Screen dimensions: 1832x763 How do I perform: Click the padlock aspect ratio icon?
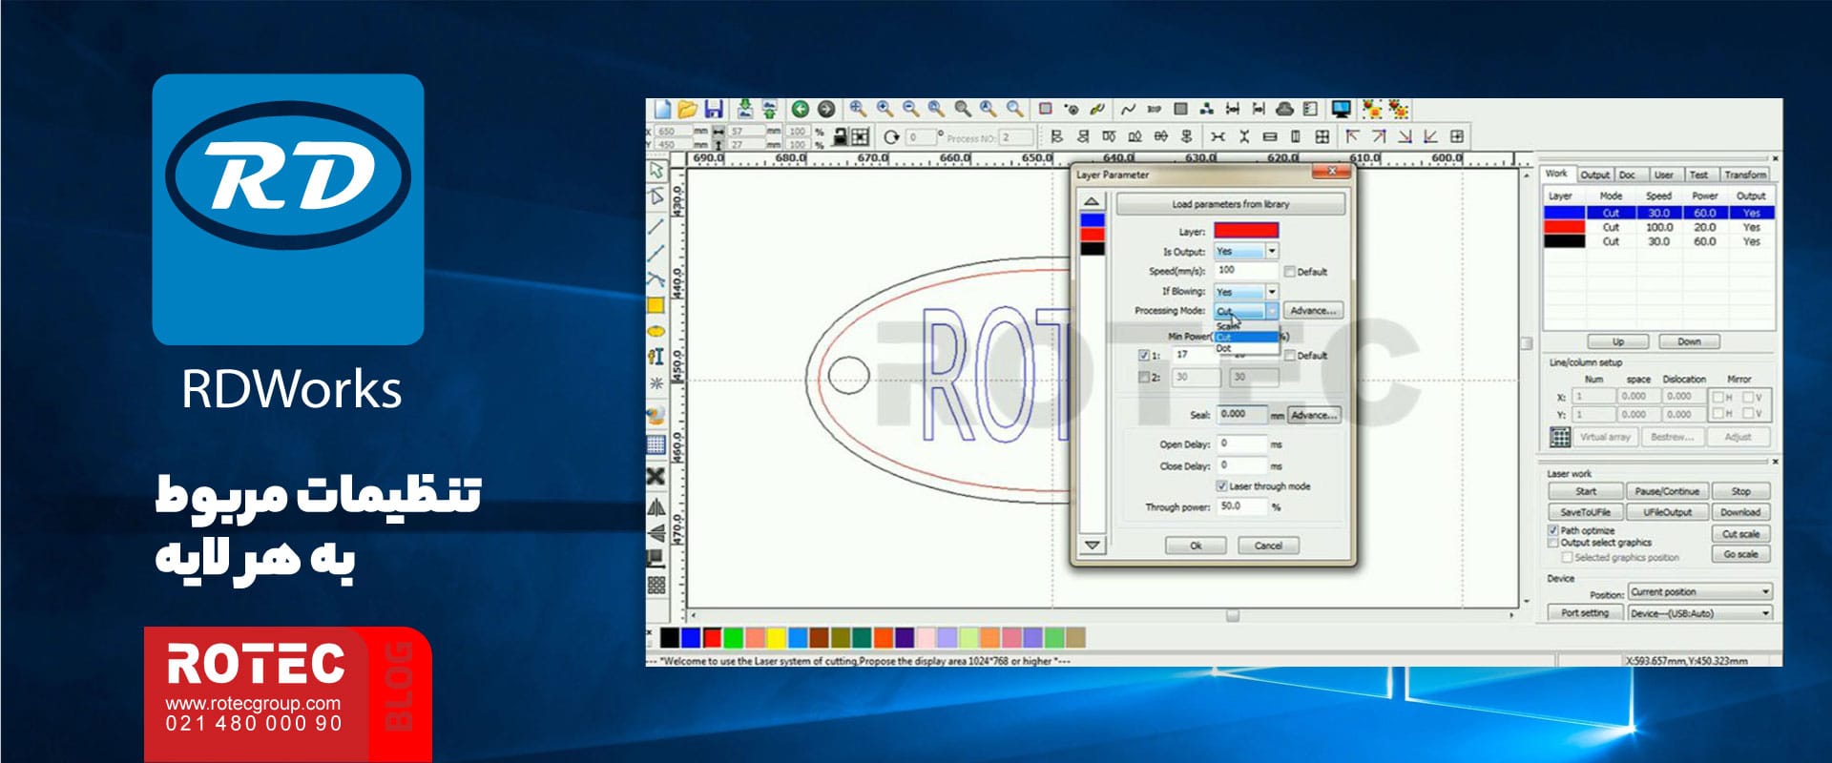tap(840, 137)
